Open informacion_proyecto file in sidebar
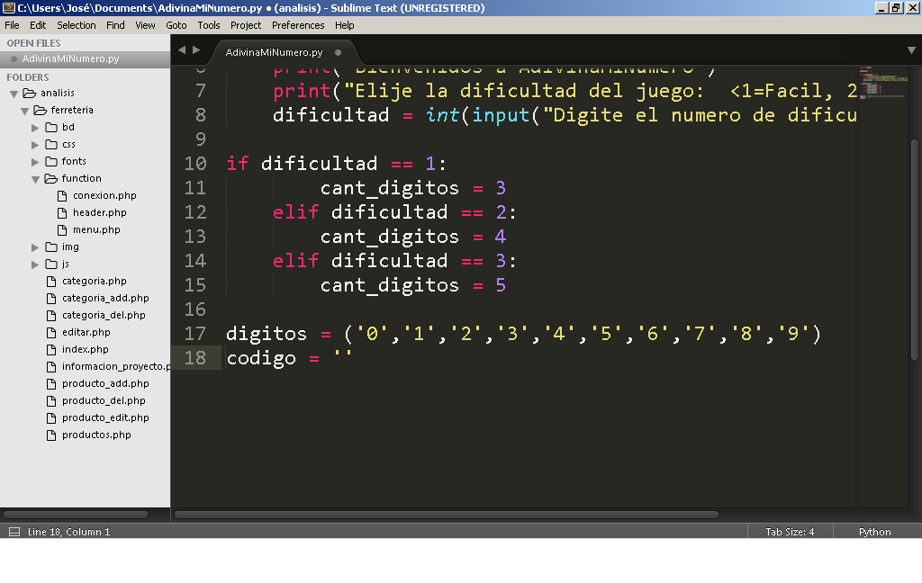Image resolution: width=922 pixels, height=583 pixels. pos(116,366)
